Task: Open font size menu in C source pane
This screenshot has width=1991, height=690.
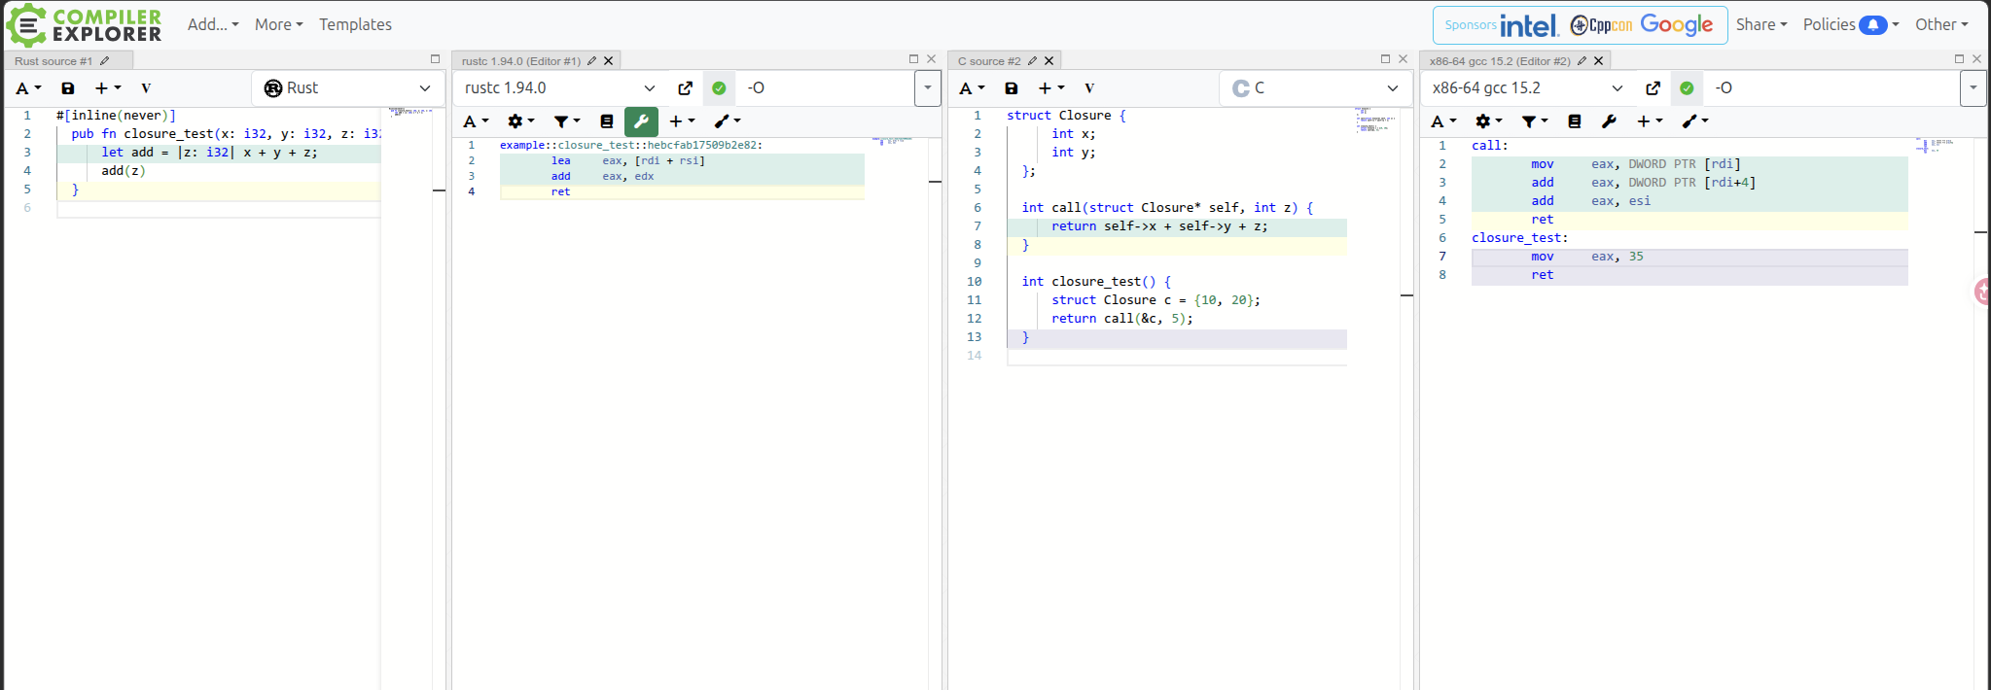Action: [x=972, y=88]
